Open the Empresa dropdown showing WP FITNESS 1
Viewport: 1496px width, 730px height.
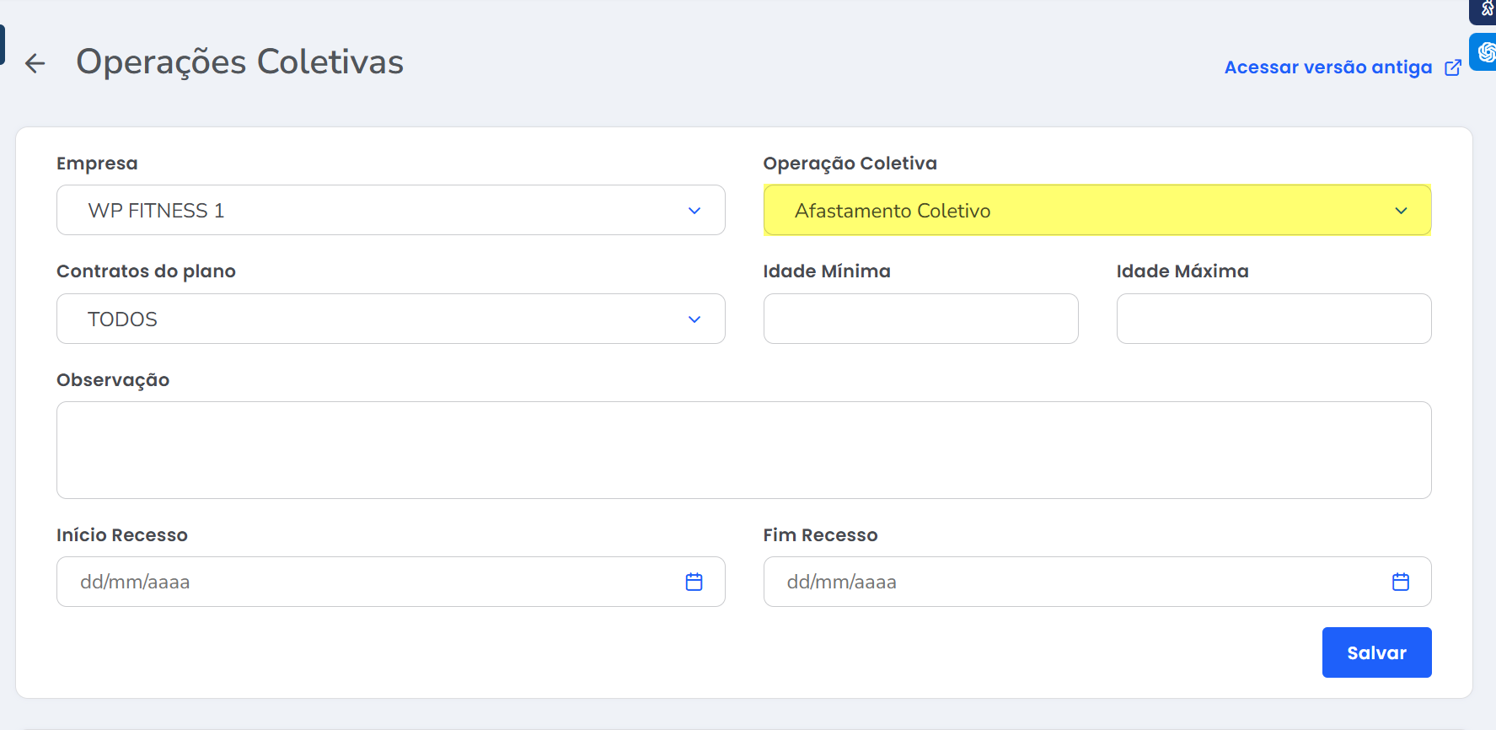click(x=371, y=211)
